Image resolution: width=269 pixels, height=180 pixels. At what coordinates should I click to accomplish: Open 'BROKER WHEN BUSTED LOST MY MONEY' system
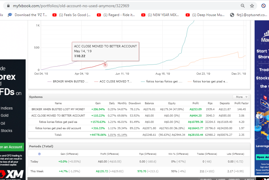point(58,109)
